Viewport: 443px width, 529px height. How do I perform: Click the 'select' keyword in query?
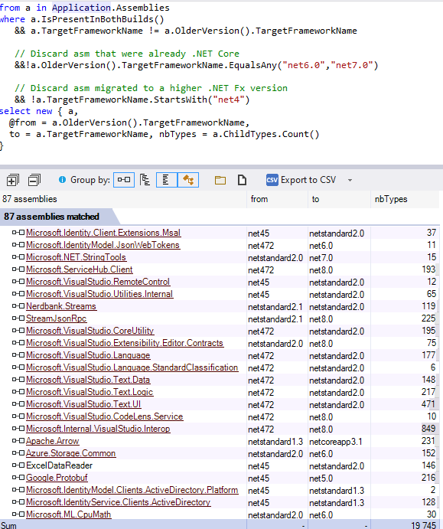[15, 111]
